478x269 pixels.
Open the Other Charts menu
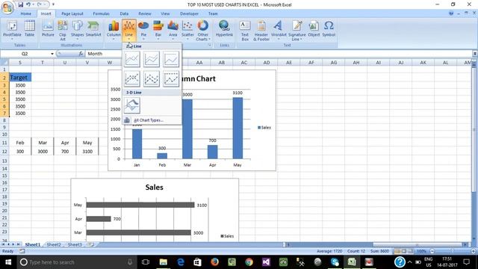(202, 30)
